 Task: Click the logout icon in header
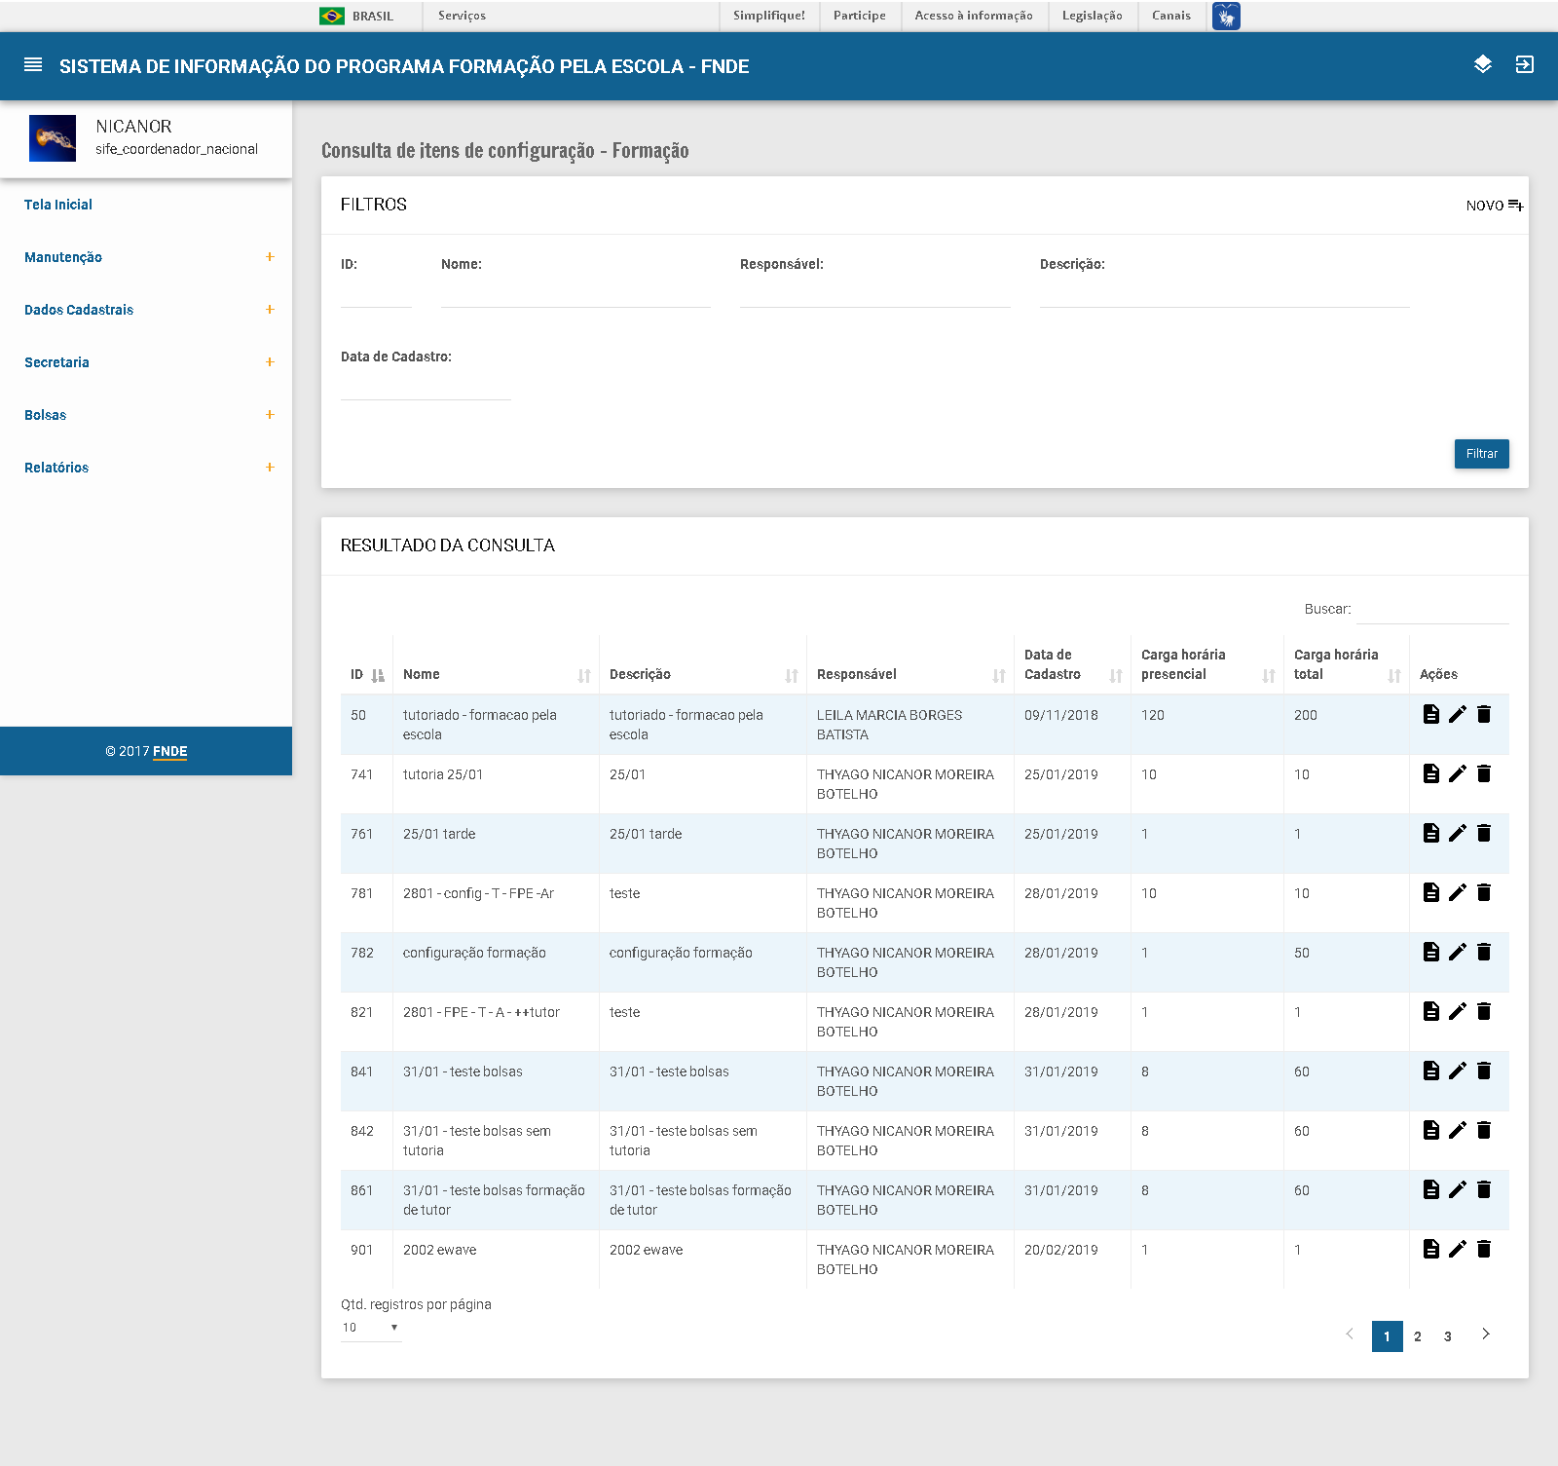pos(1524,65)
